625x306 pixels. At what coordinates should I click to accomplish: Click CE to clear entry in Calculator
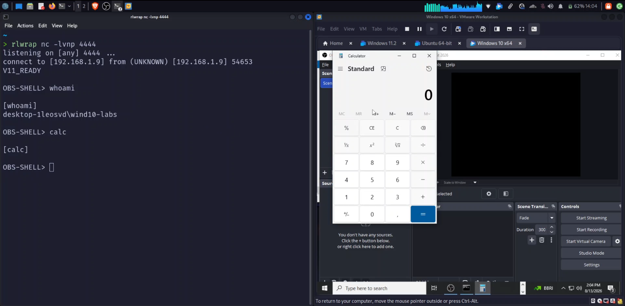(372, 128)
